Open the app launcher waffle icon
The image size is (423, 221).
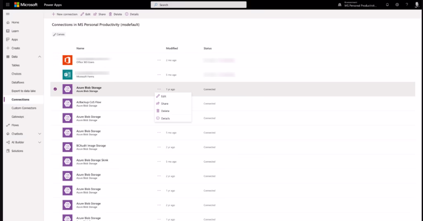(x=7, y=5)
